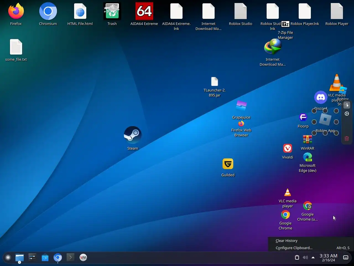Launch AIDA64 Extreme with the red 64 icon
The height and width of the screenshot is (266, 354).
[x=144, y=11]
